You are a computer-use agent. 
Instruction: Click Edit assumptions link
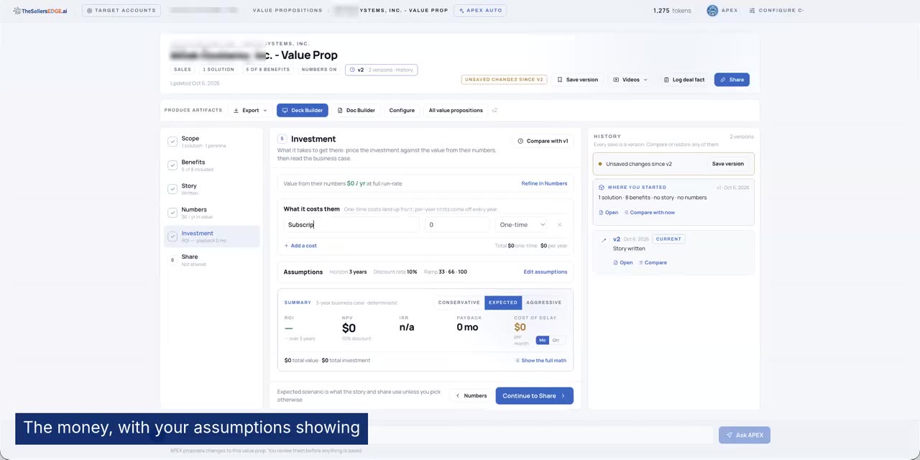coord(546,272)
